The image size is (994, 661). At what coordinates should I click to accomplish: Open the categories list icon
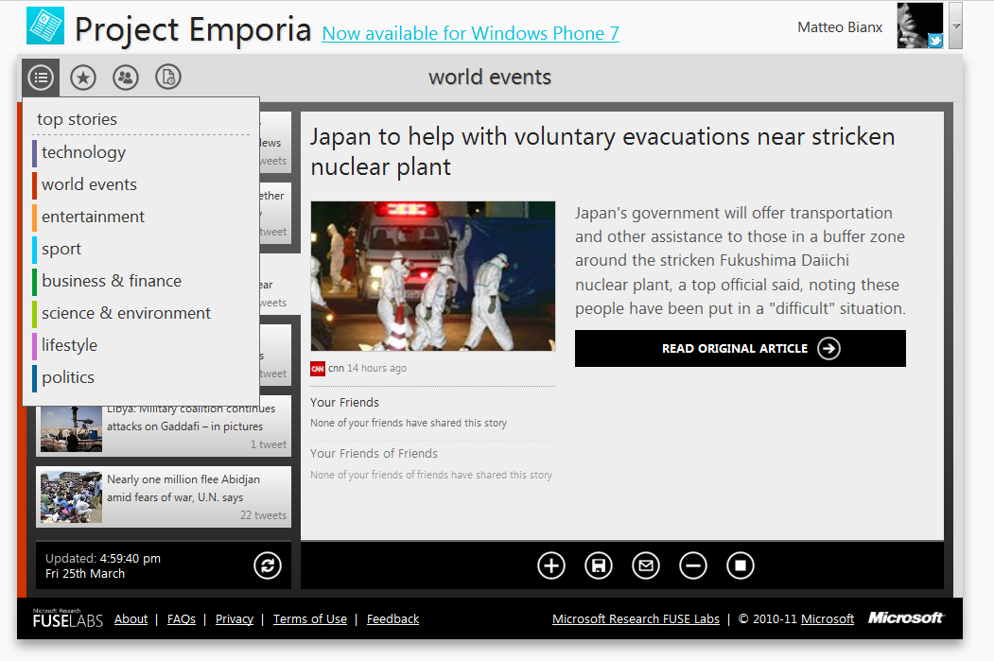pos(41,78)
